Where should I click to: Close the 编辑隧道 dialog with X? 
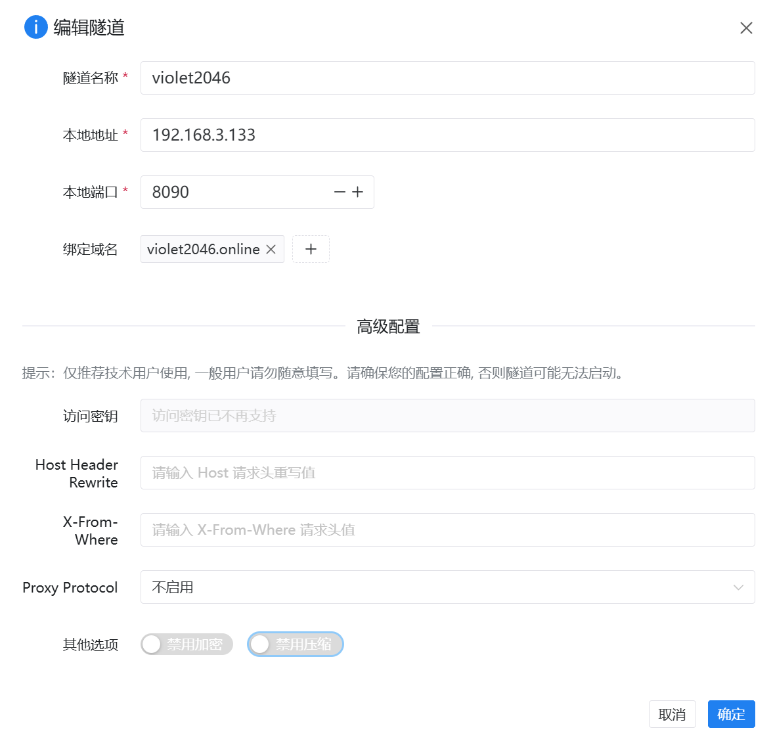[x=746, y=28]
